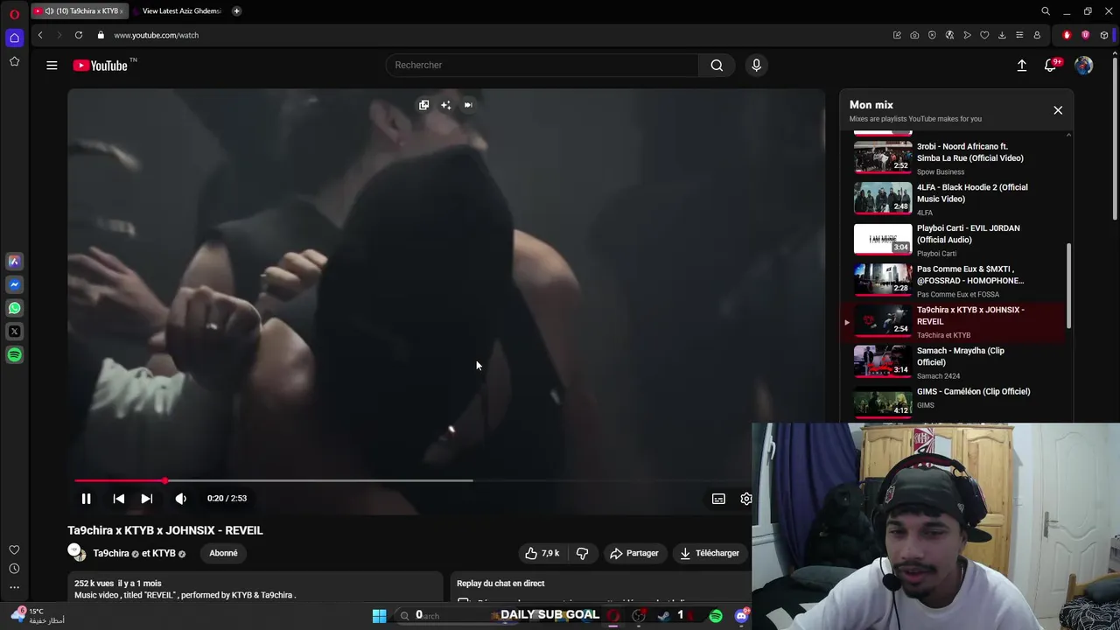Open the KTYB channel link
Viewport: 1120px width, 630px height.
coord(164,553)
